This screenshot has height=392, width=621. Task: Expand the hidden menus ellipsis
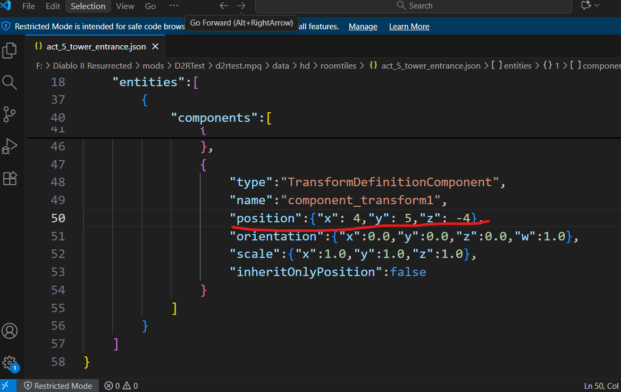pos(174,6)
